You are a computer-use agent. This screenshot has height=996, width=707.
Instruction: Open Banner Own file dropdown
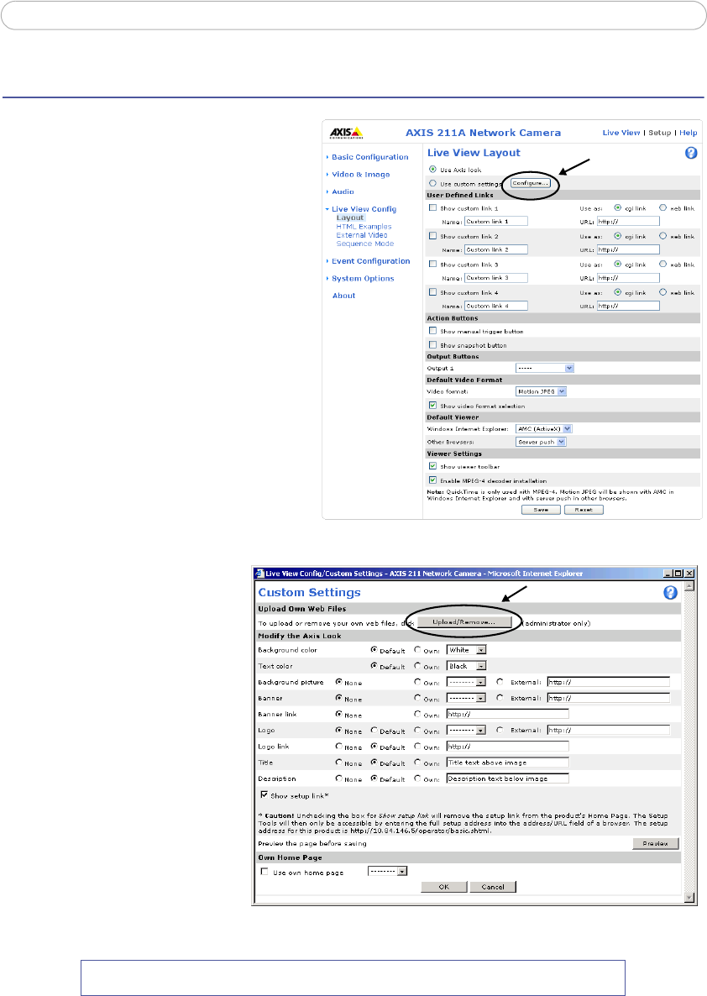(x=466, y=698)
